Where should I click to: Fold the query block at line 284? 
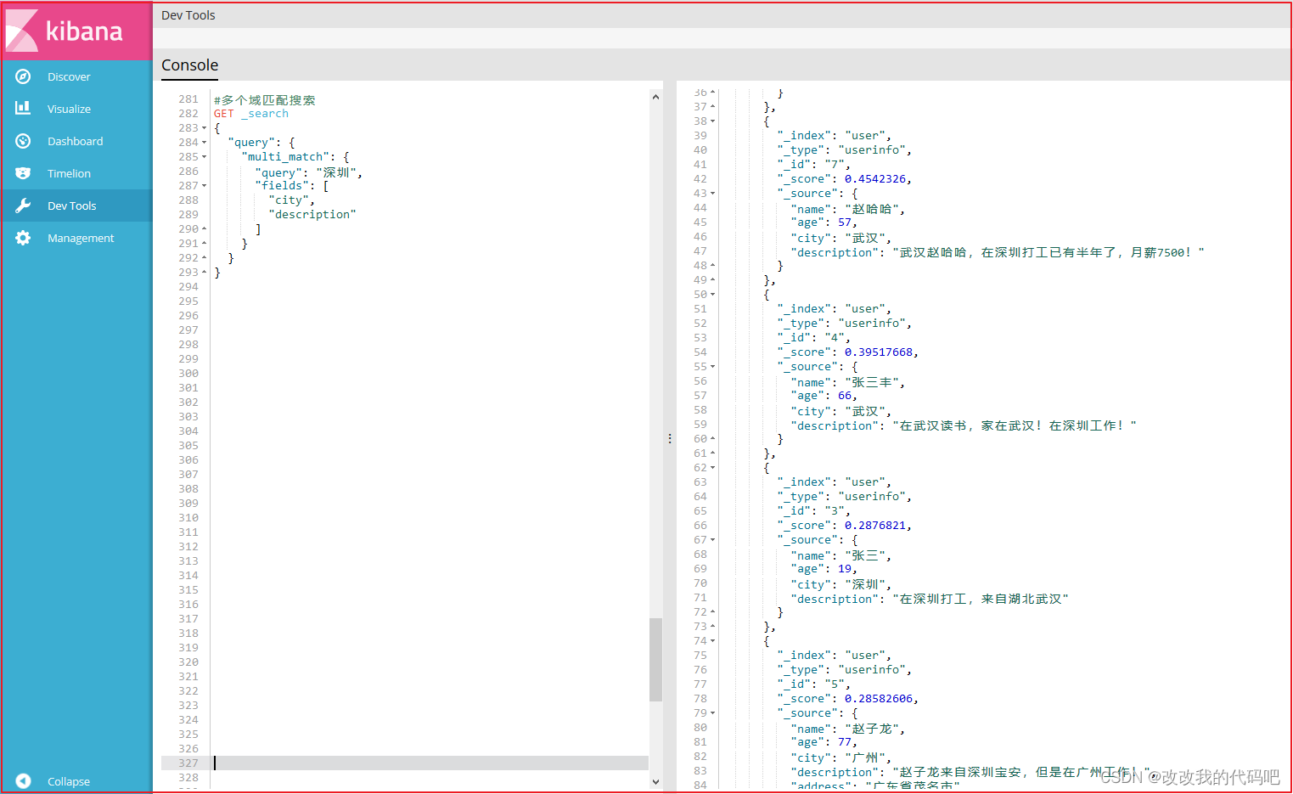(204, 143)
